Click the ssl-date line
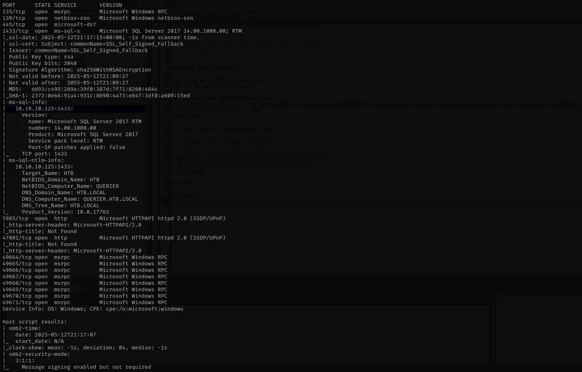 (101, 38)
